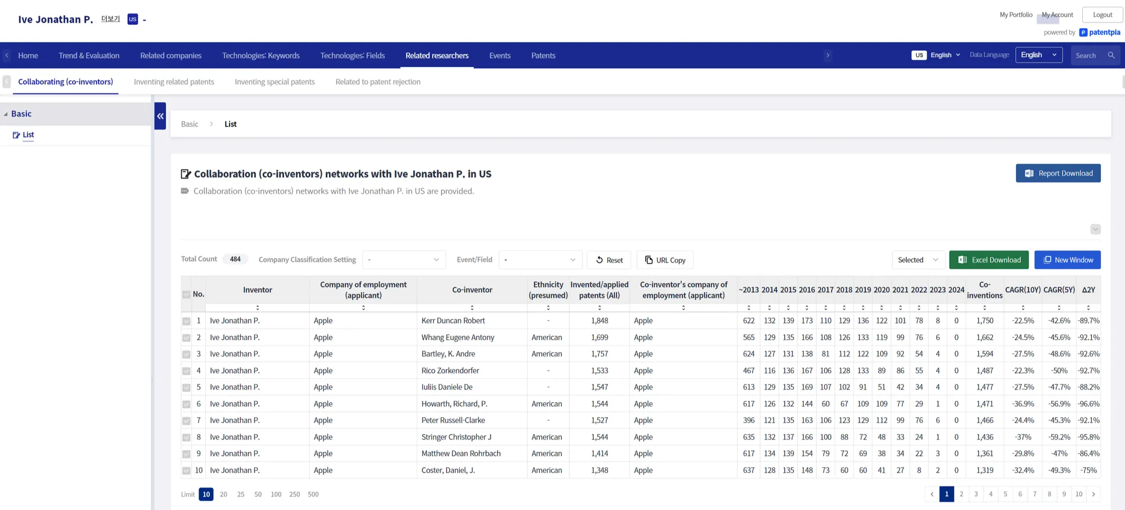The height and width of the screenshot is (510, 1125).
Task: Expand the Data Language English dropdown
Action: pos(1038,55)
